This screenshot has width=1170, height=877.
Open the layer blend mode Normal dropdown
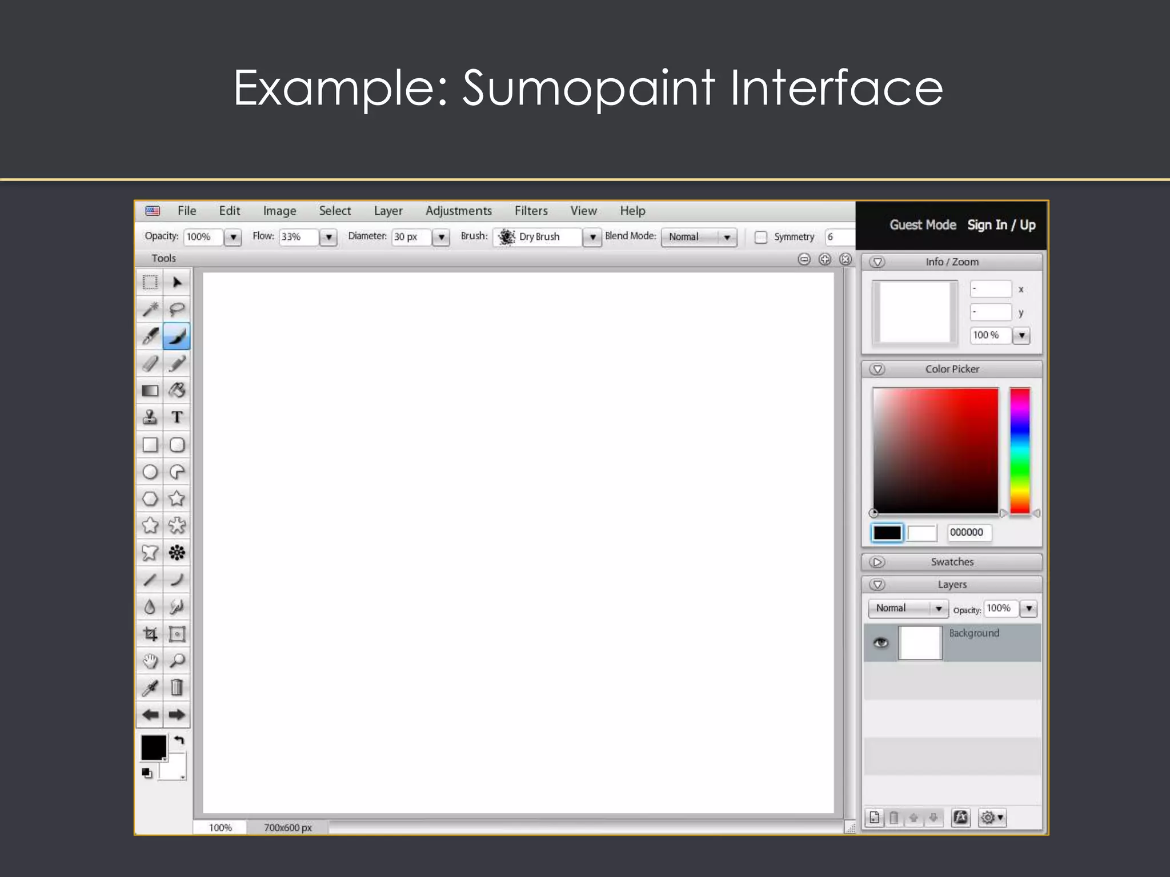pyautogui.click(x=908, y=609)
